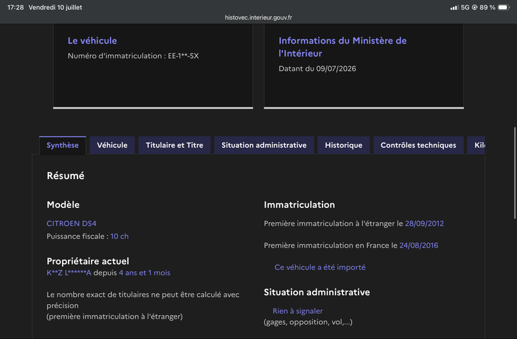Click the Datant du 09/07/2026 text

coord(317,68)
